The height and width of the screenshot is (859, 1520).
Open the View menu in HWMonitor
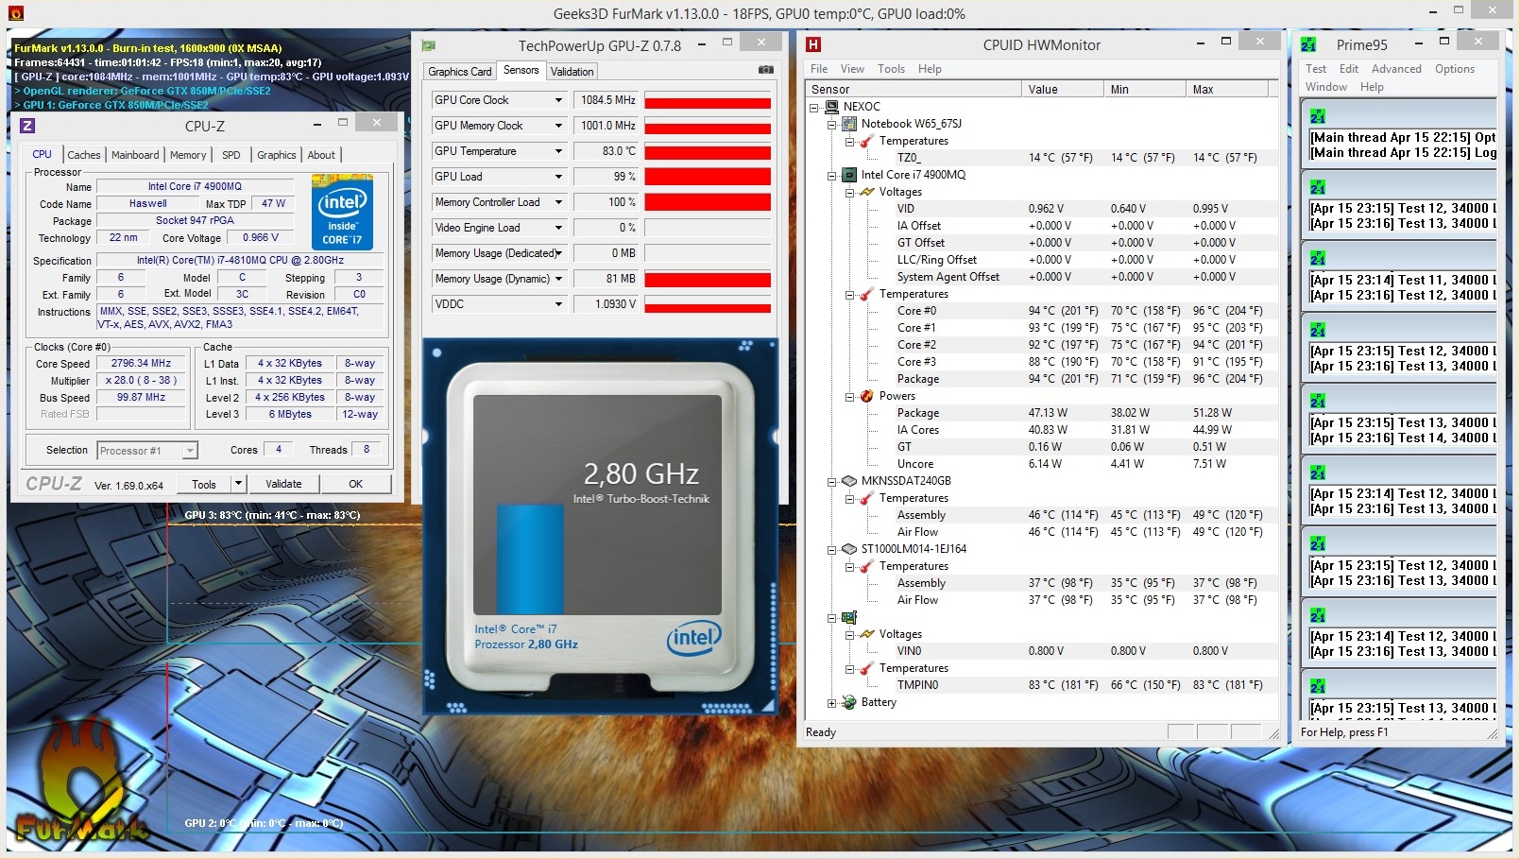click(852, 69)
